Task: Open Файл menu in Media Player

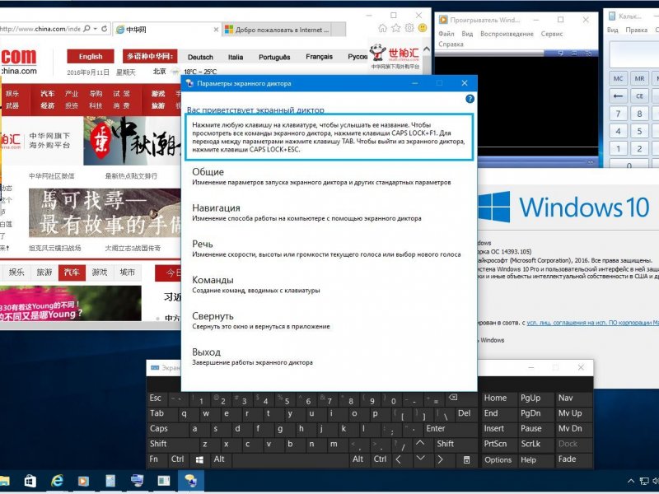Action: pos(446,34)
